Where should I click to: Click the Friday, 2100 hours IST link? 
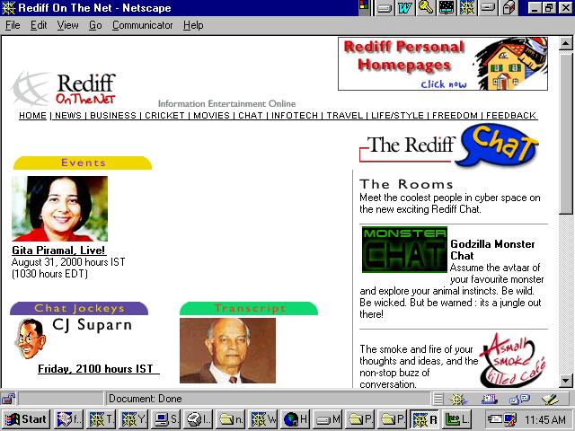pos(97,369)
